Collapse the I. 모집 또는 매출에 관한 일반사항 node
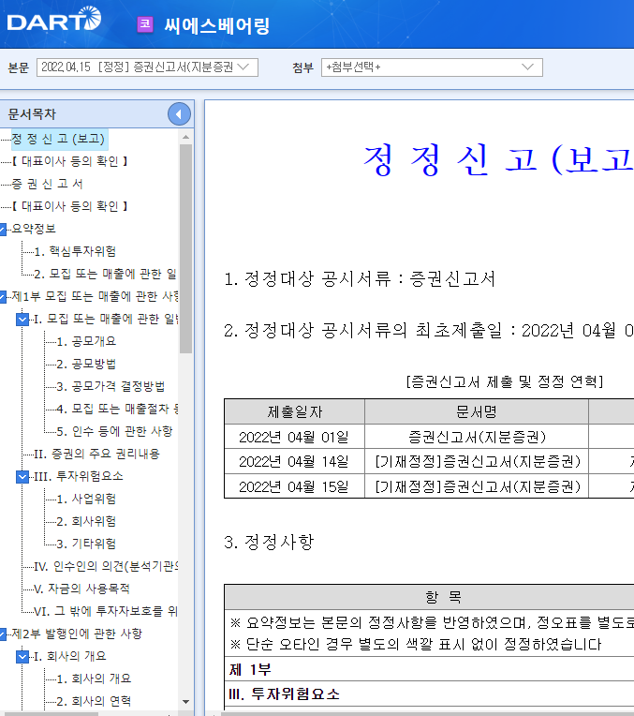Viewport: 634px width, 716px height. coord(22,320)
